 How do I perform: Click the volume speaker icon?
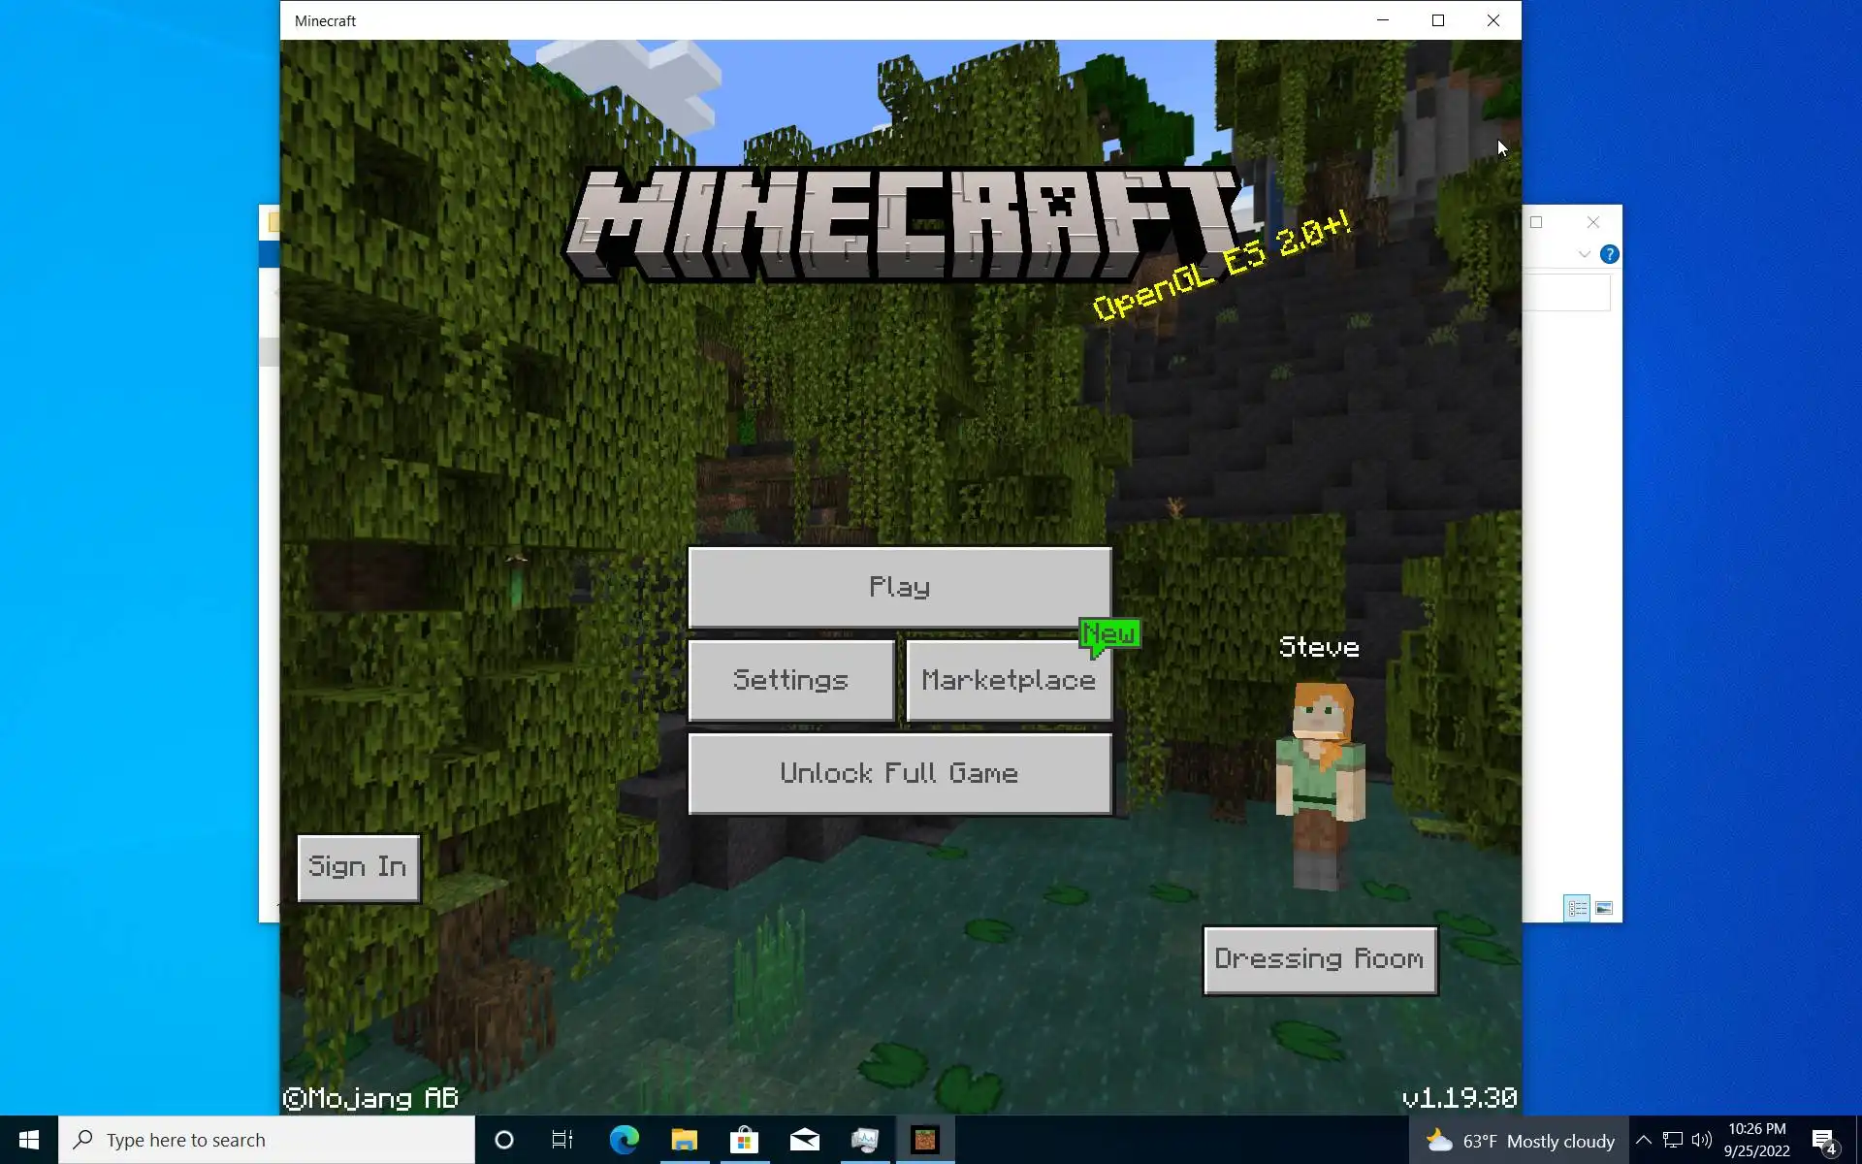[x=1701, y=1140]
